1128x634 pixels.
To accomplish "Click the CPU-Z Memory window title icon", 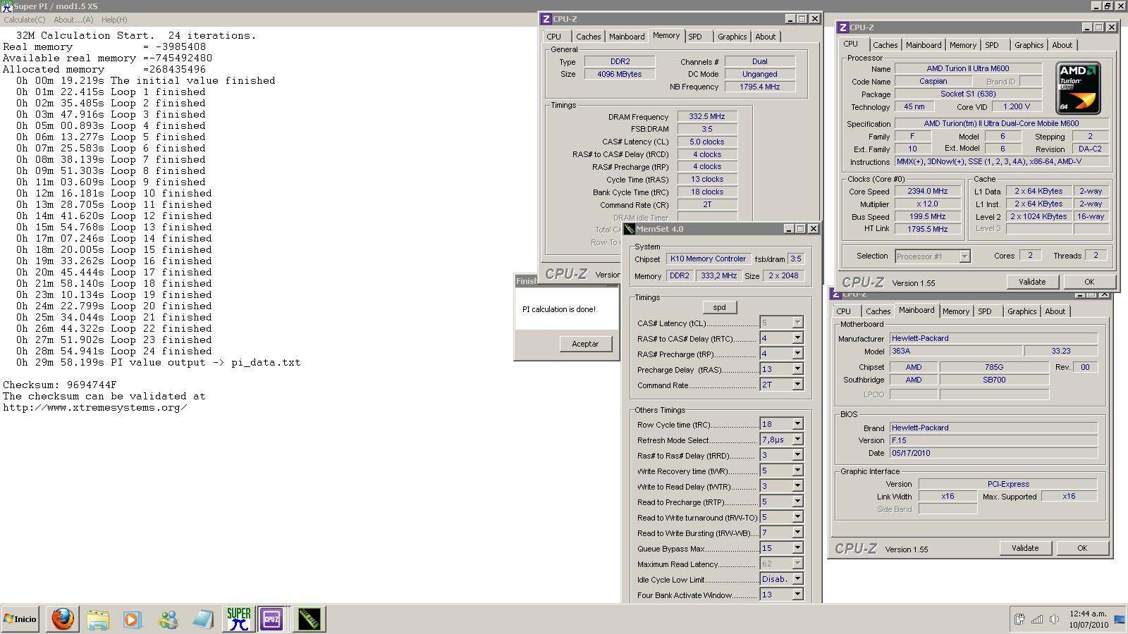I will (546, 19).
